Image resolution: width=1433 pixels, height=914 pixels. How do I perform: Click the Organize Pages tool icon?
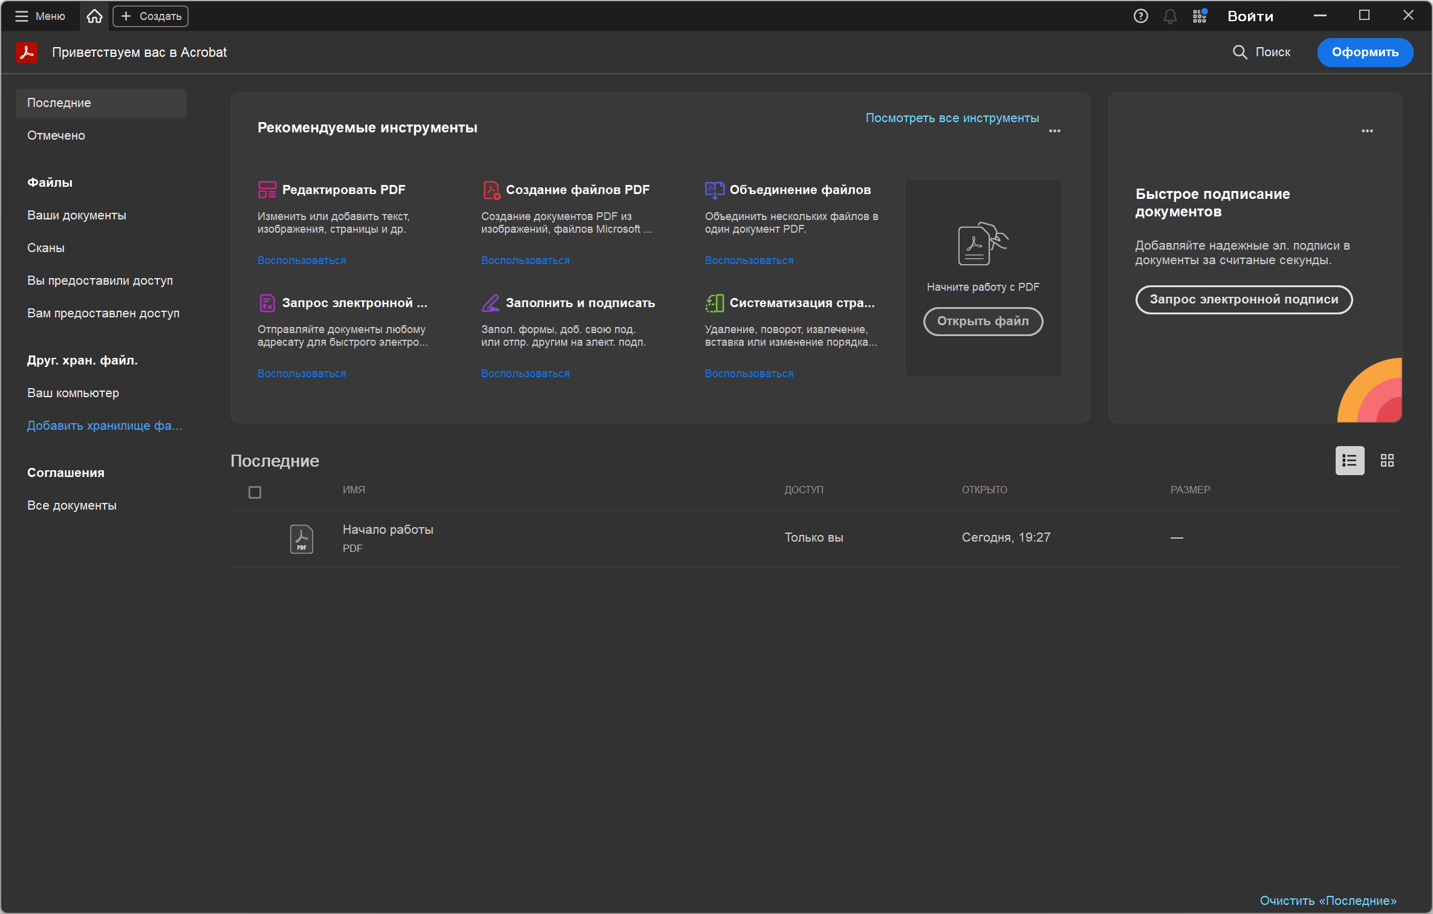pos(714,303)
